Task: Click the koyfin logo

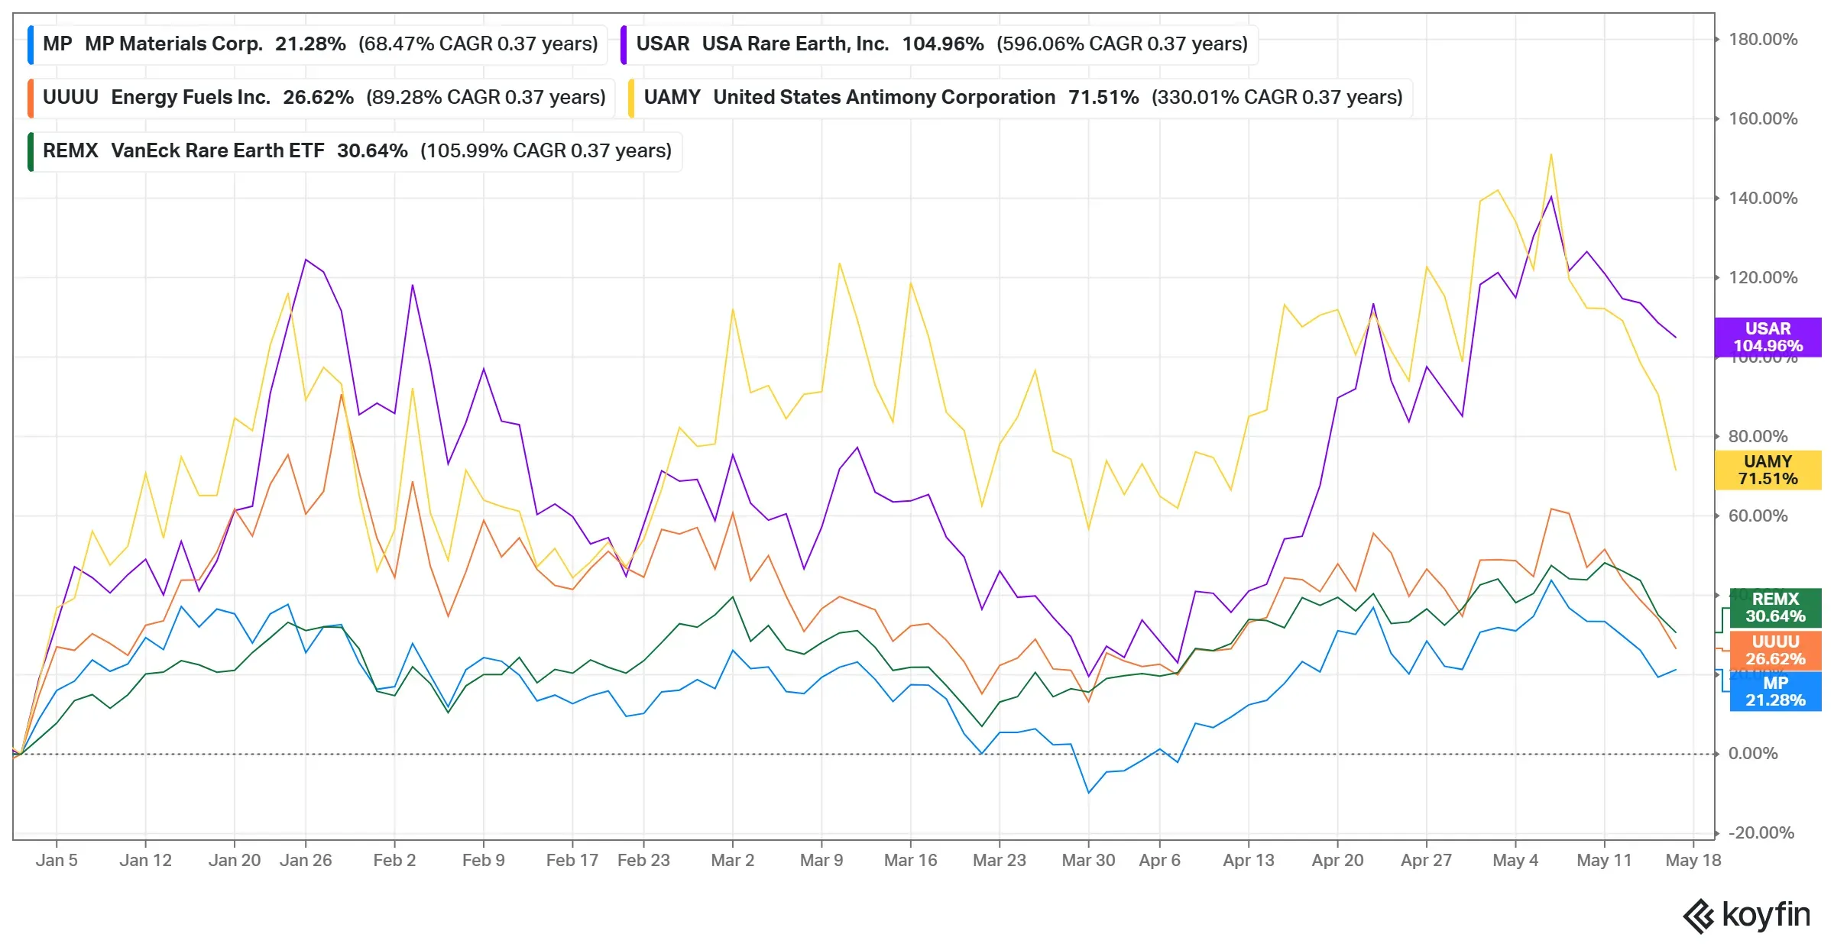Action: (x=1746, y=915)
